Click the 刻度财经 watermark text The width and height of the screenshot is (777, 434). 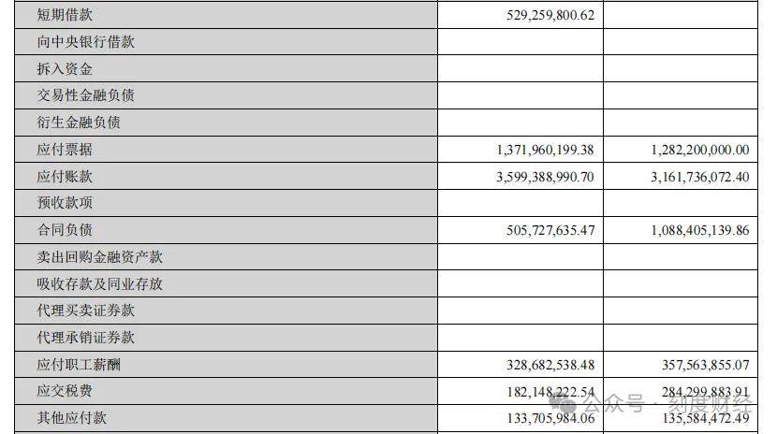pos(710,405)
